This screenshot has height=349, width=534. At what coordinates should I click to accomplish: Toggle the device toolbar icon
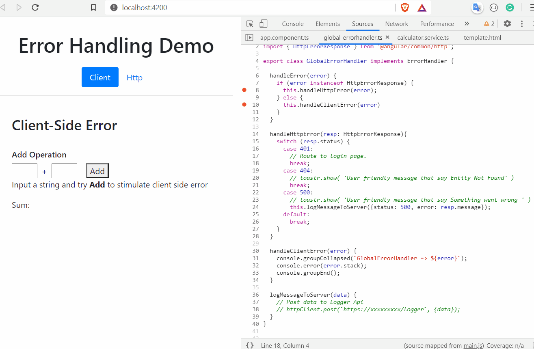[x=264, y=24]
